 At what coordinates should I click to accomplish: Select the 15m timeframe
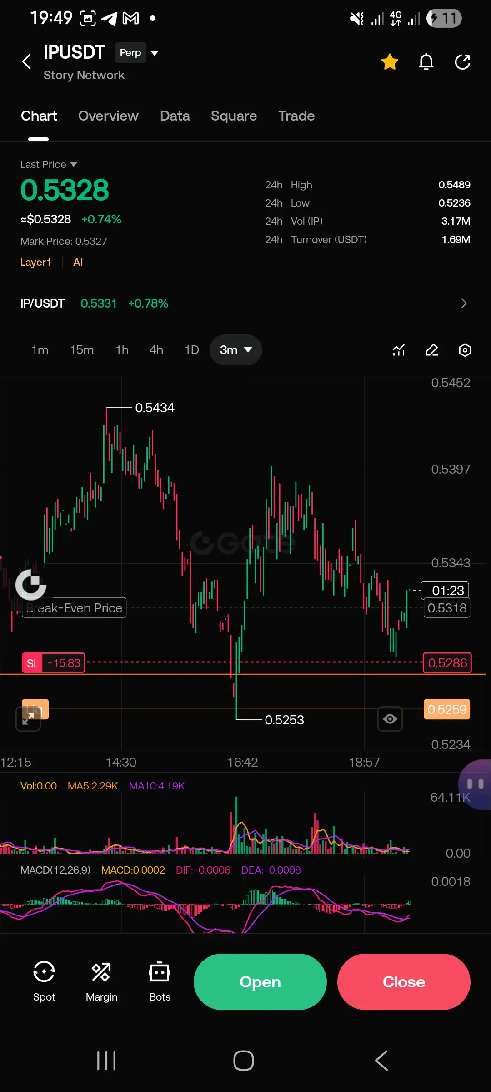click(82, 350)
